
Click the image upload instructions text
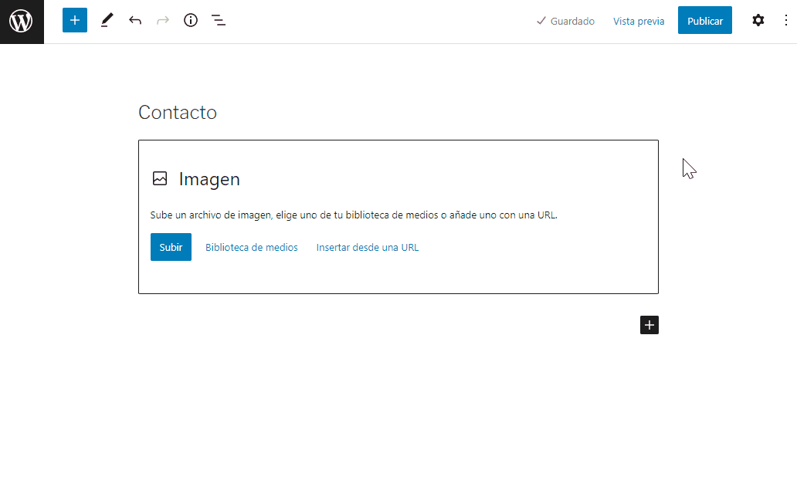354,215
